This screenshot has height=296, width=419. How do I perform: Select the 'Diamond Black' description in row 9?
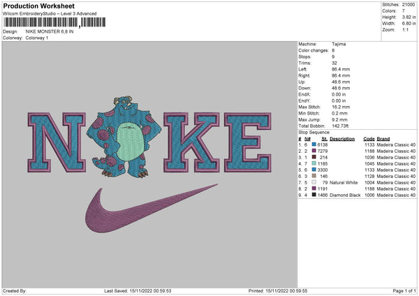(x=345, y=195)
